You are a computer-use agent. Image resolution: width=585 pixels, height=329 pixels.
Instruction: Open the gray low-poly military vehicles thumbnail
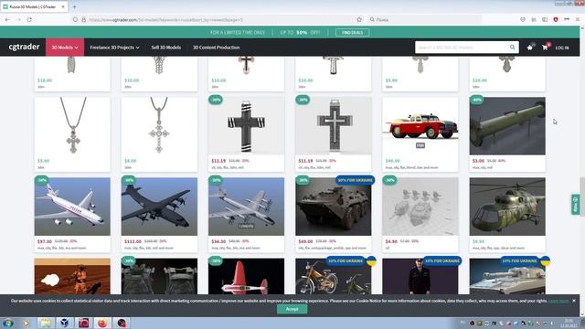coord(420,207)
